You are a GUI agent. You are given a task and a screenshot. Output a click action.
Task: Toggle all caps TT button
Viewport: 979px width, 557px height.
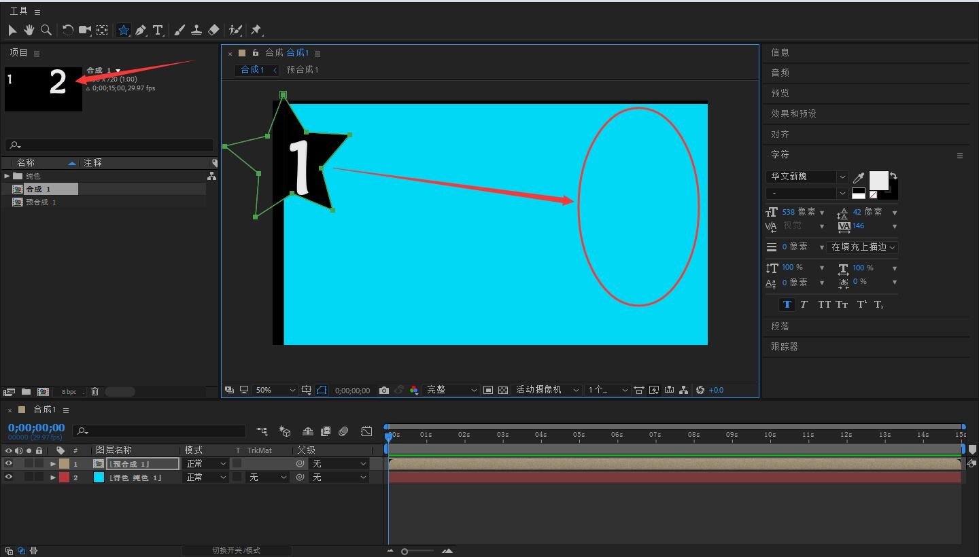(824, 304)
